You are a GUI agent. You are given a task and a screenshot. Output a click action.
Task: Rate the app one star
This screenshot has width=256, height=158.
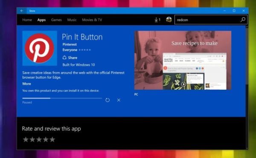point(26,140)
